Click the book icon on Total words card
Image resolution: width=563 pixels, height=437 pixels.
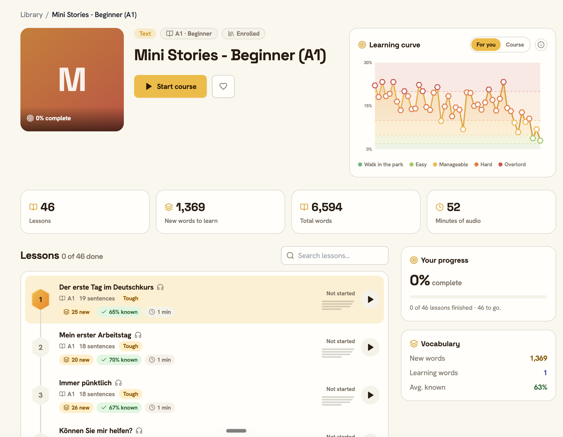[304, 207]
